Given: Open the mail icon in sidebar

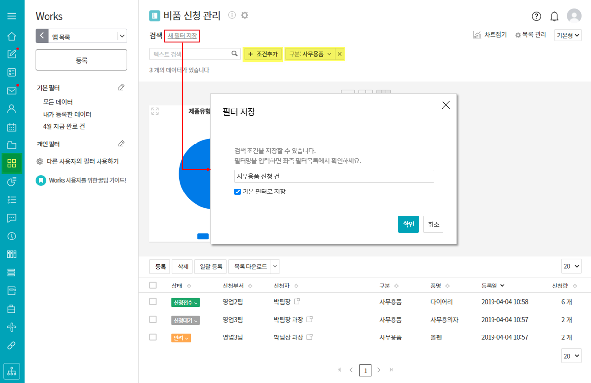Looking at the screenshot, I should [12, 91].
